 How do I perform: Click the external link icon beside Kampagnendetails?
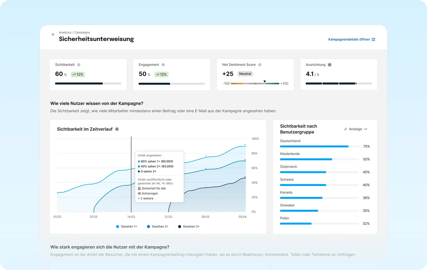pos(373,40)
